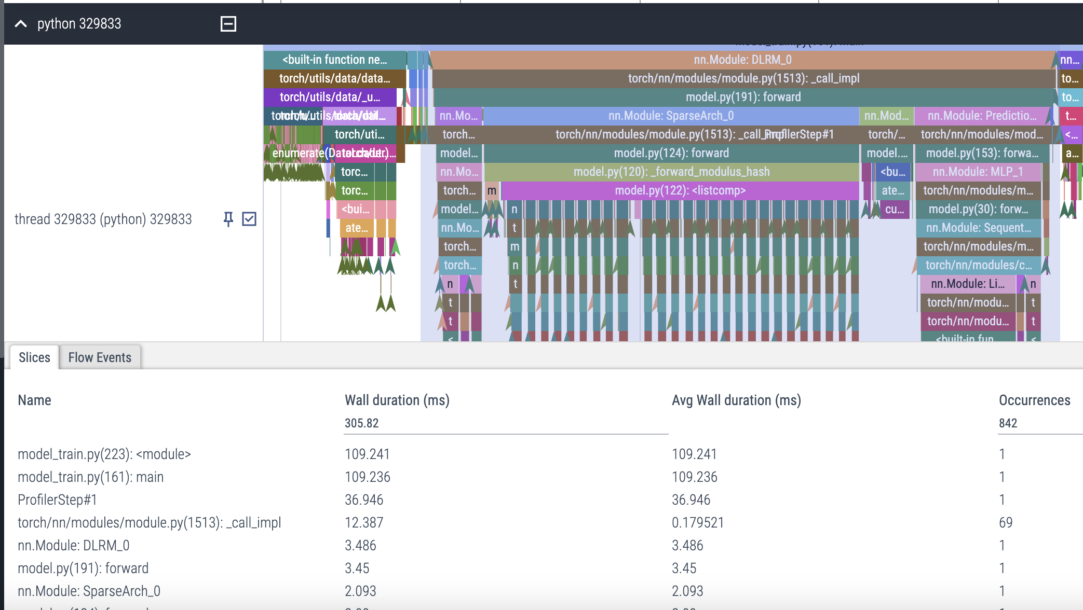Screen dimensions: 1083x610
Task: Click the ProfilerStep#1 row in slices table
Action: (x=57, y=500)
